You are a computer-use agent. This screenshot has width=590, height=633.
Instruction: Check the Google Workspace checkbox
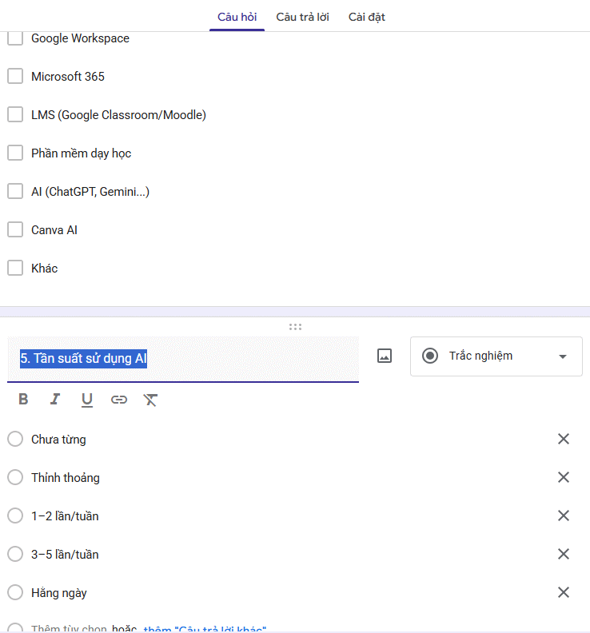[x=15, y=38]
